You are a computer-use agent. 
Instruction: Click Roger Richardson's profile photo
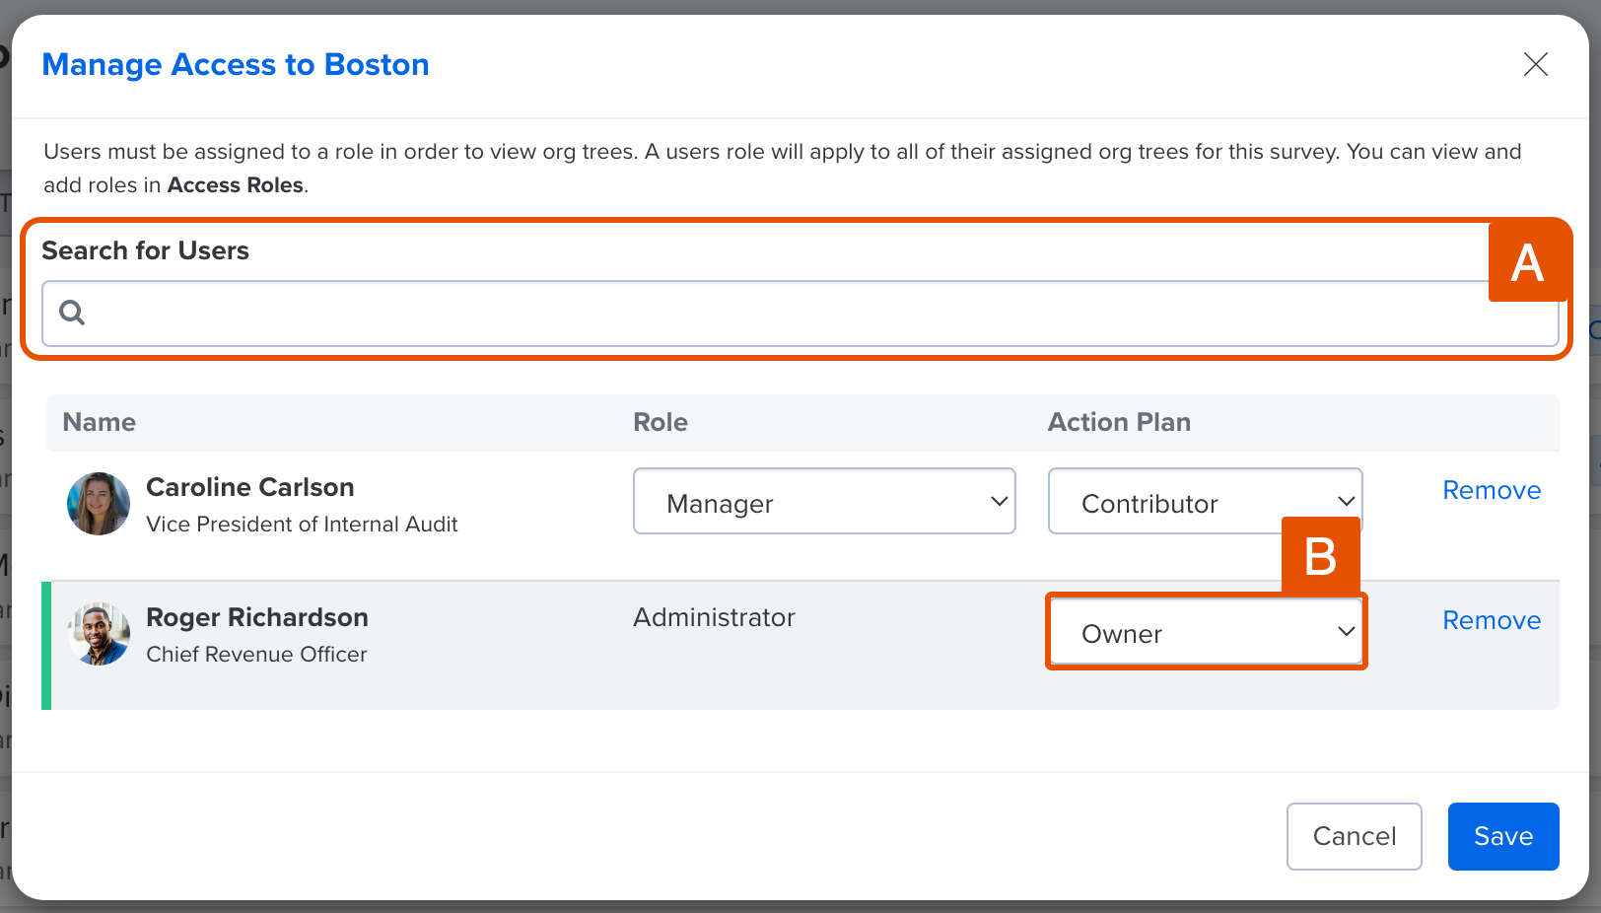pos(98,632)
